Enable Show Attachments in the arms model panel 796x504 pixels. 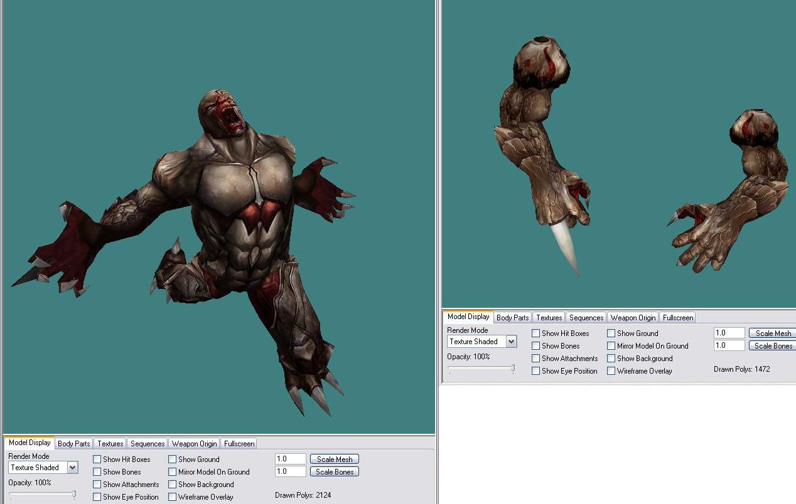(x=535, y=359)
